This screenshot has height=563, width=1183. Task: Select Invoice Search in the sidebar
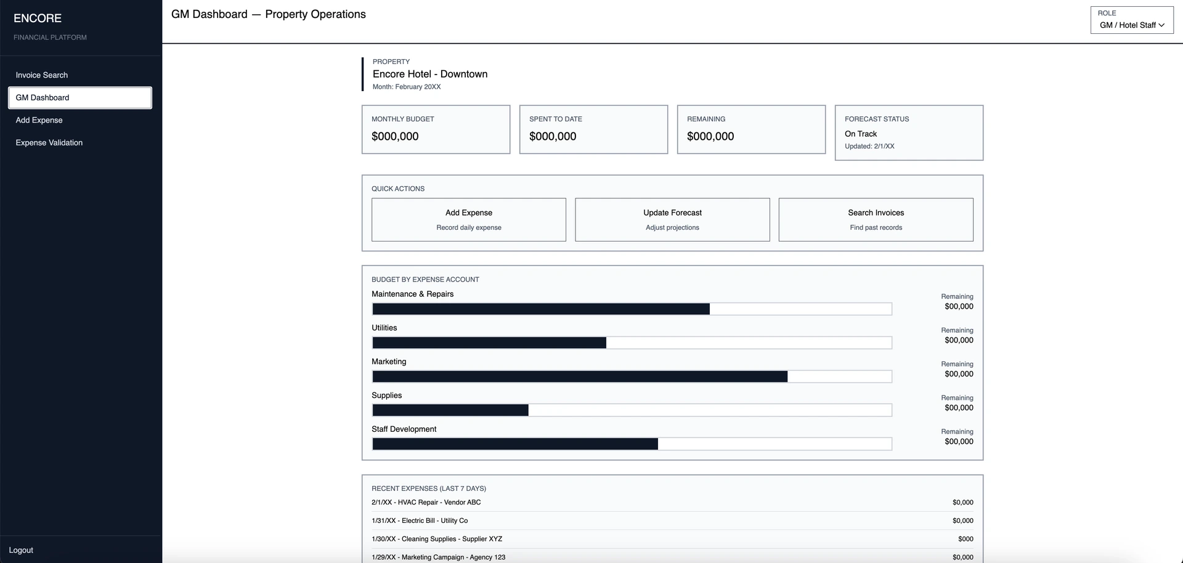41,75
